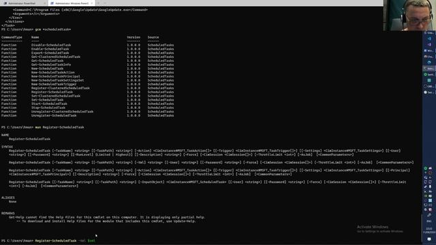Click the New-ScheduledTaskTrigger row
The width and height of the screenshot is (436, 245).
tap(87, 84)
